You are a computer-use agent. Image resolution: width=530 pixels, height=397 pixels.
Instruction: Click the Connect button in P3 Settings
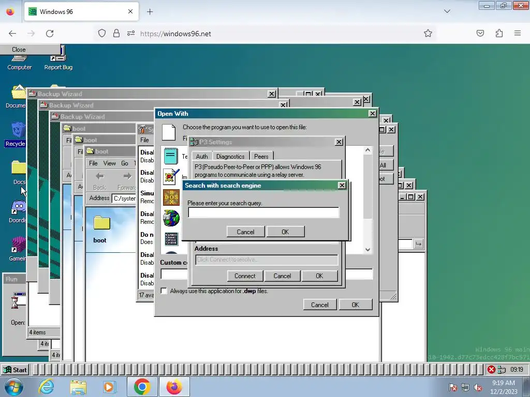[x=245, y=276]
